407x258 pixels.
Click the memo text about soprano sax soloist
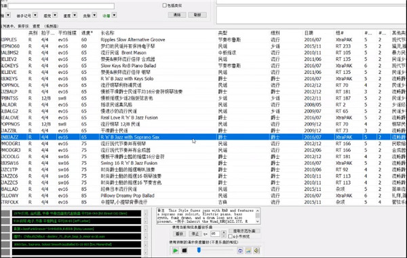[206, 216]
